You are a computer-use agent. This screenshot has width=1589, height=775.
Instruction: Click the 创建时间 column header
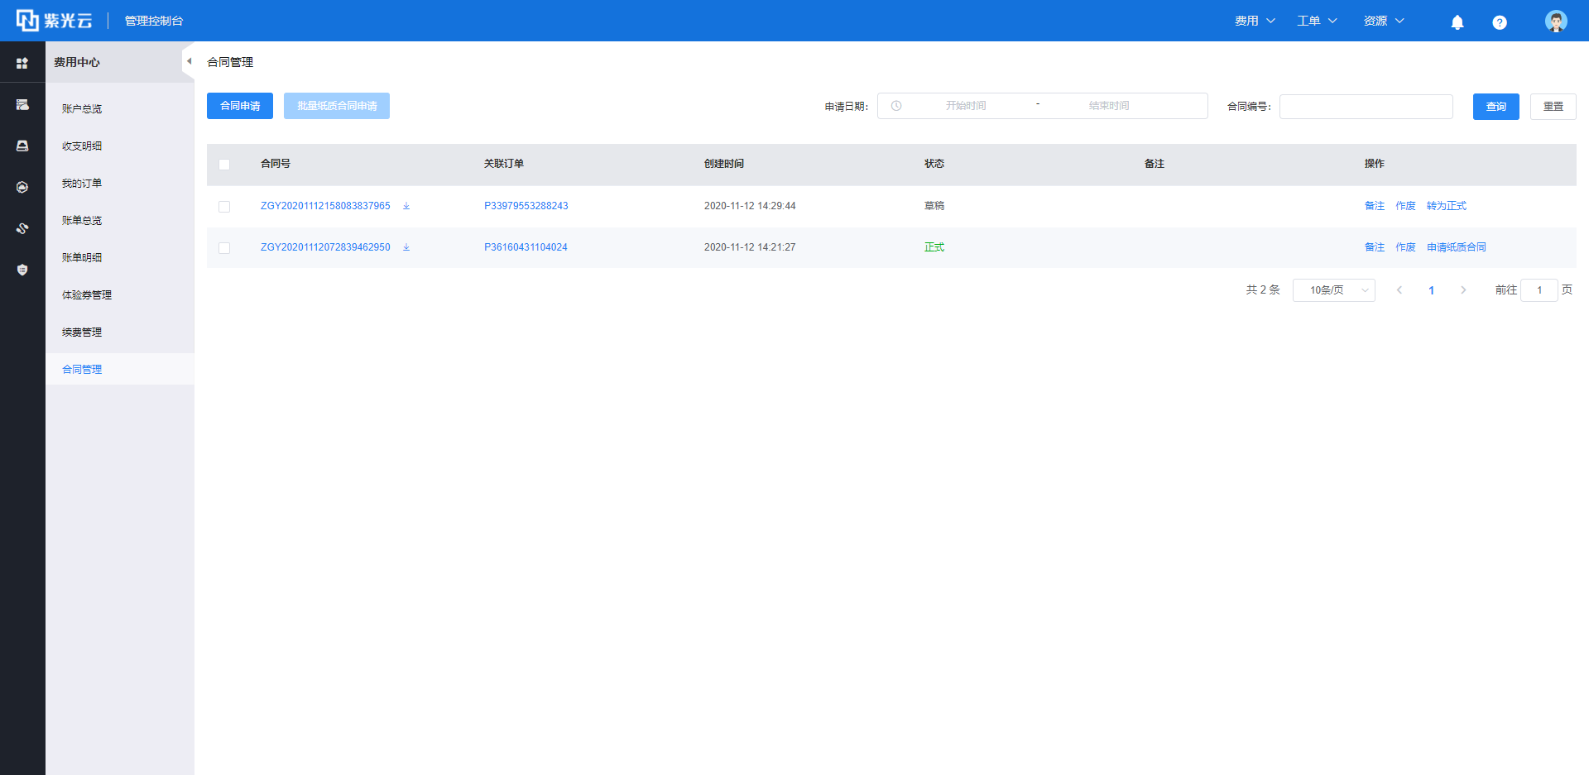tap(724, 164)
